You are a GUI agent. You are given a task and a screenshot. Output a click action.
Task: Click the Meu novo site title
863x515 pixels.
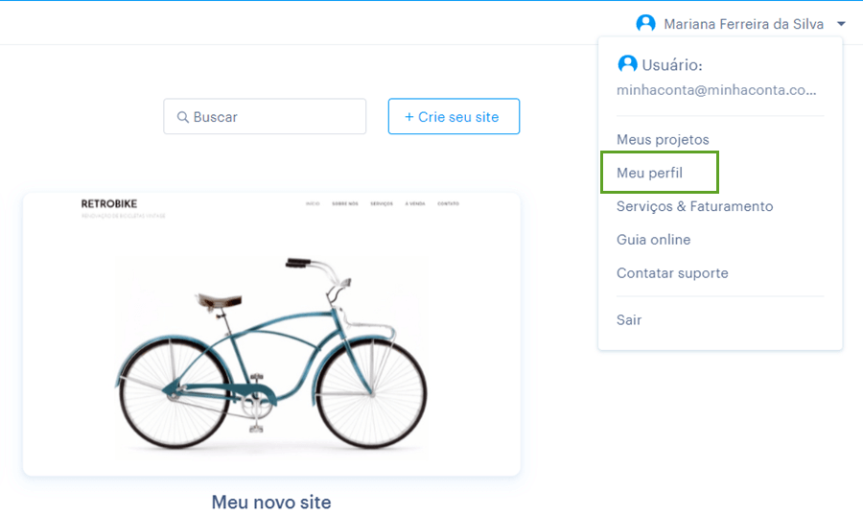(x=271, y=502)
